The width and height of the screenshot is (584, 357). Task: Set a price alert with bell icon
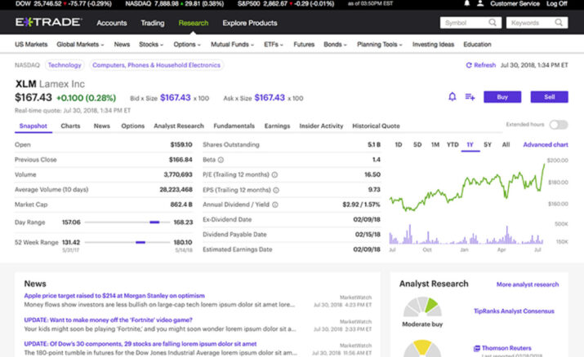coord(452,97)
